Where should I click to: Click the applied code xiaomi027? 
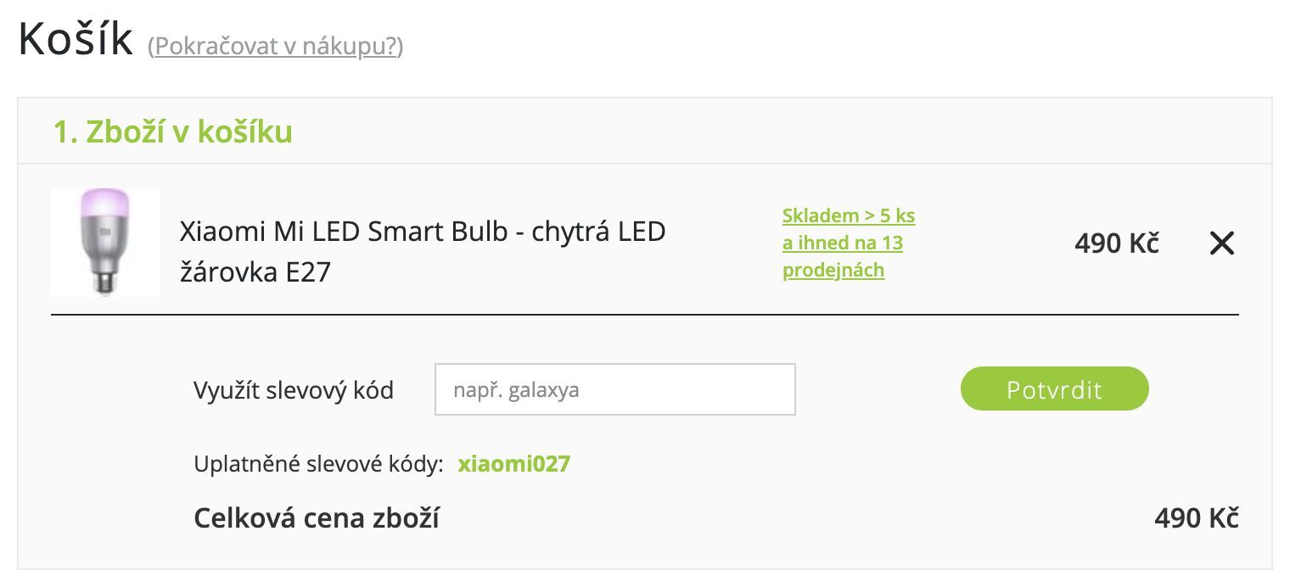click(x=513, y=464)
